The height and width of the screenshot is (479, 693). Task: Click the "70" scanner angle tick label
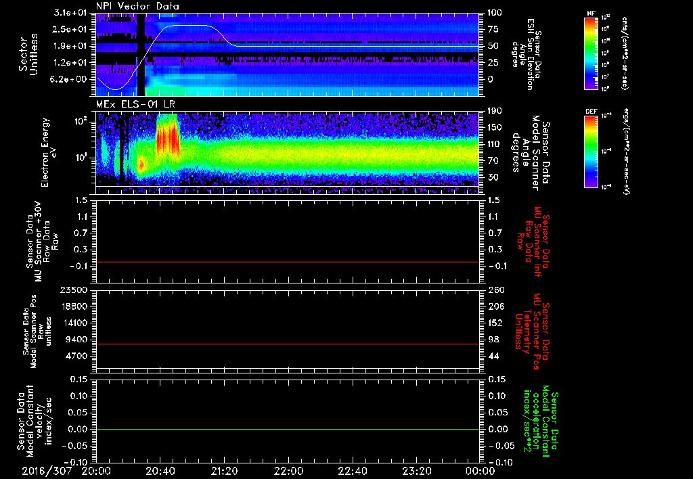coord(493,161)
